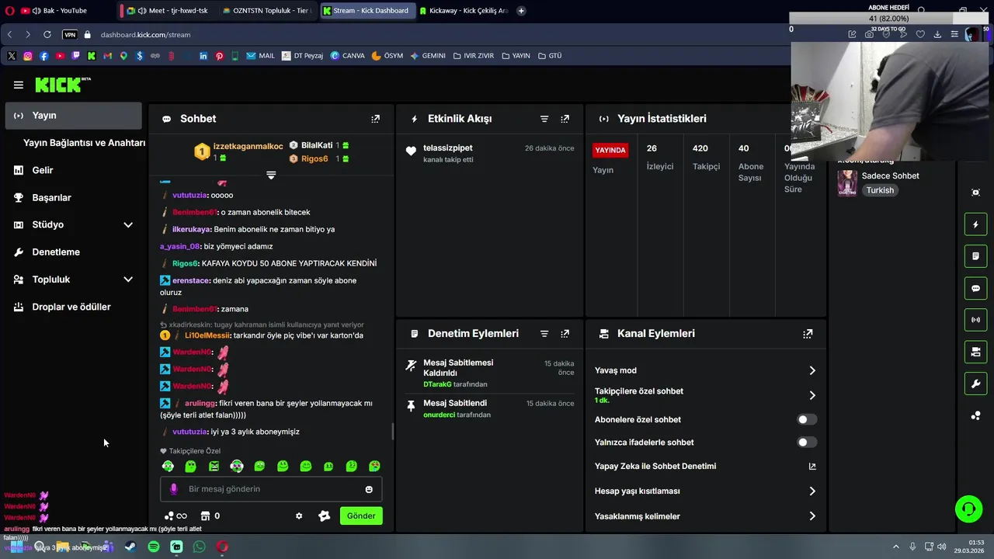The height and width of the screenshot is (559, 994).
Task: Open the green headset support bubble
Action: pyautogui.click(x=968, y=509)
